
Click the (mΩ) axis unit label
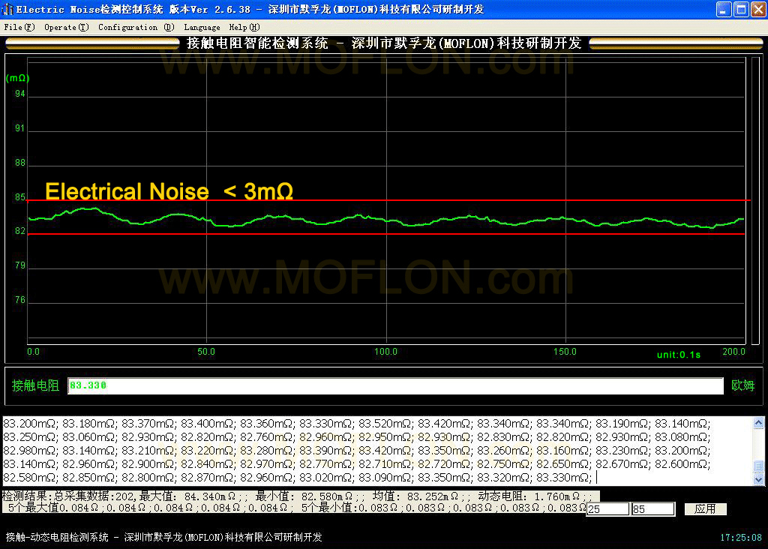(x=18, y=78)
